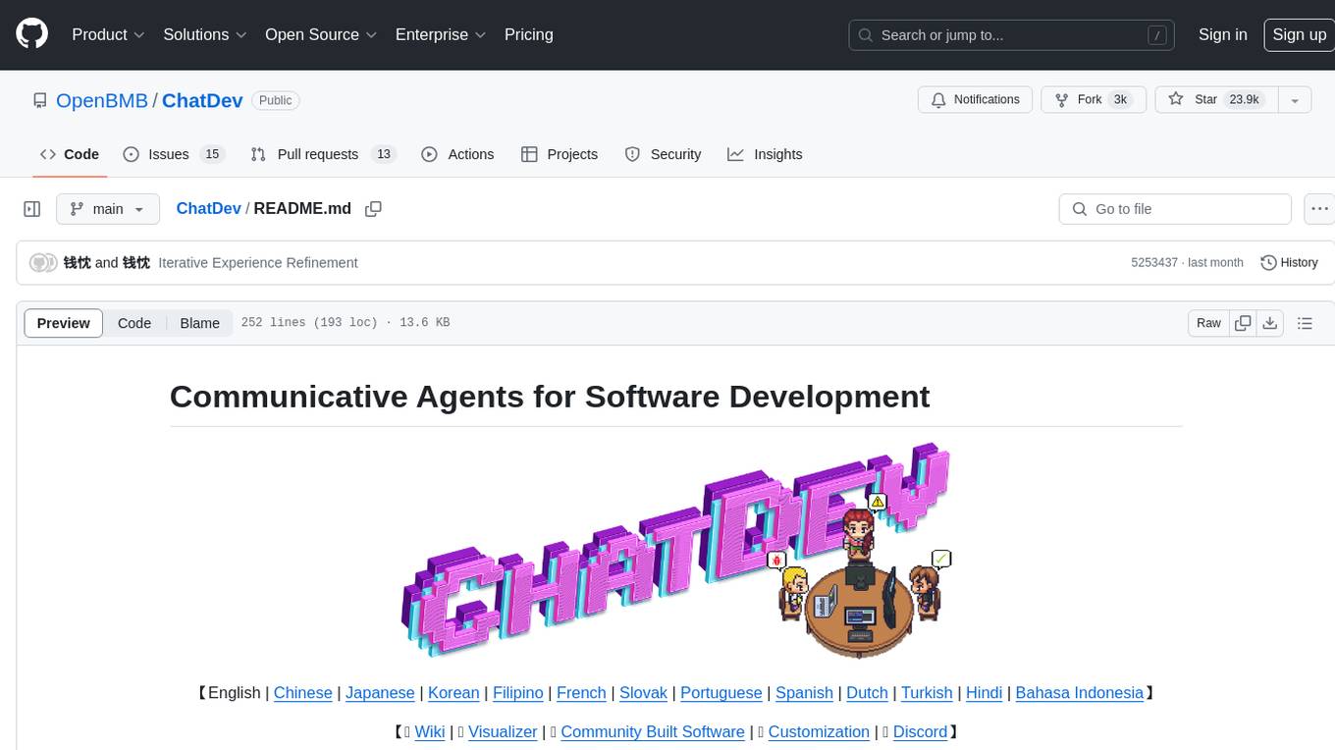Switch to the Security tab
The height and width of the screenshot is (750, 1335).
664,154
